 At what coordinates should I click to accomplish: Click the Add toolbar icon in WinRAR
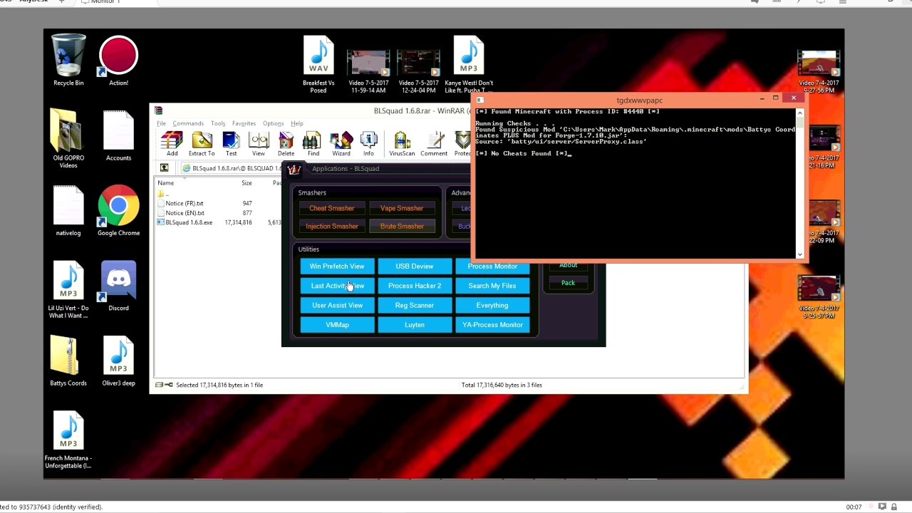[x=172, y=143]
